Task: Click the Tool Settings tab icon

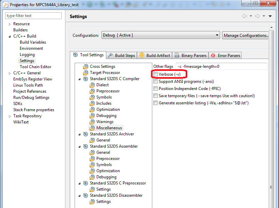Action: click(x=75, y=55)
